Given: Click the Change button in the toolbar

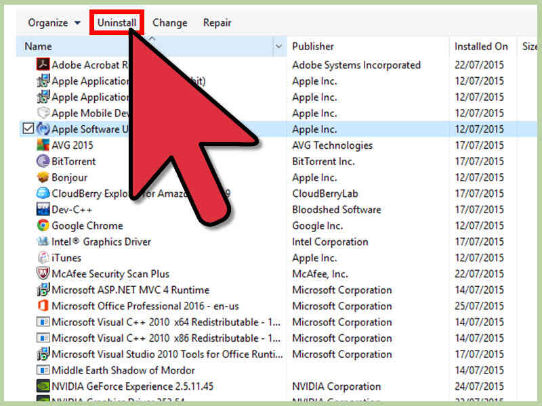Looking at the screenshot, I should click(170, 23).
